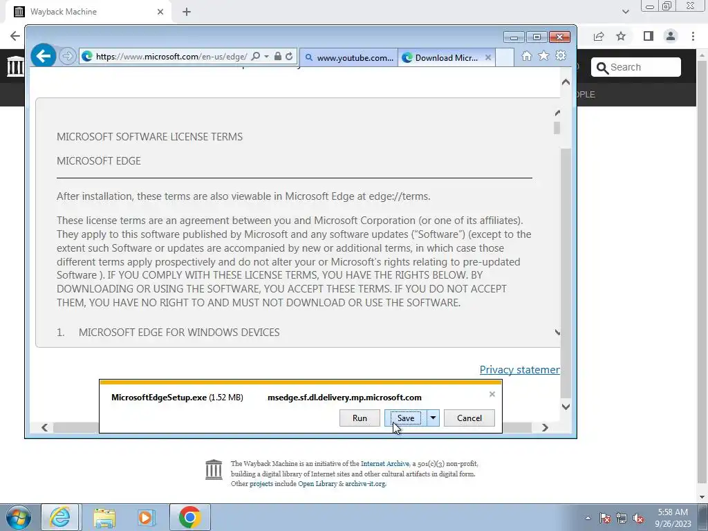The width and height of the screenshot is (708, 531).
Task: Click the MICROSOFT SOFTWARE LICENSE TERMS heading
Action: [149, 137]
